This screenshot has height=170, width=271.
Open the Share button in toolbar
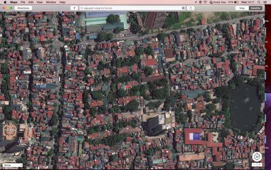[x=190, y=8]
